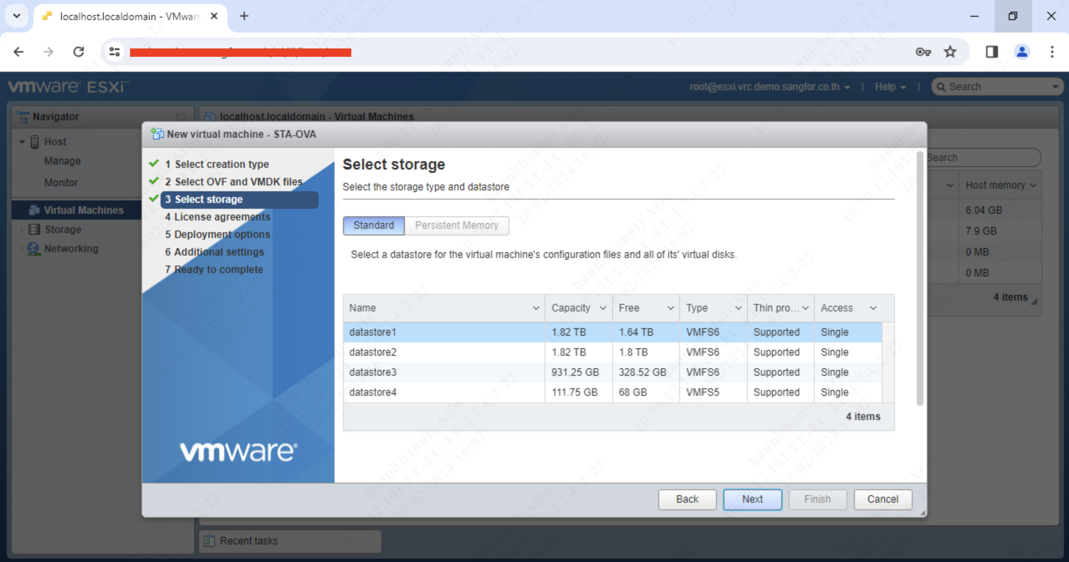
Task: Open the Networking section in Navigator
Action: 71,248
